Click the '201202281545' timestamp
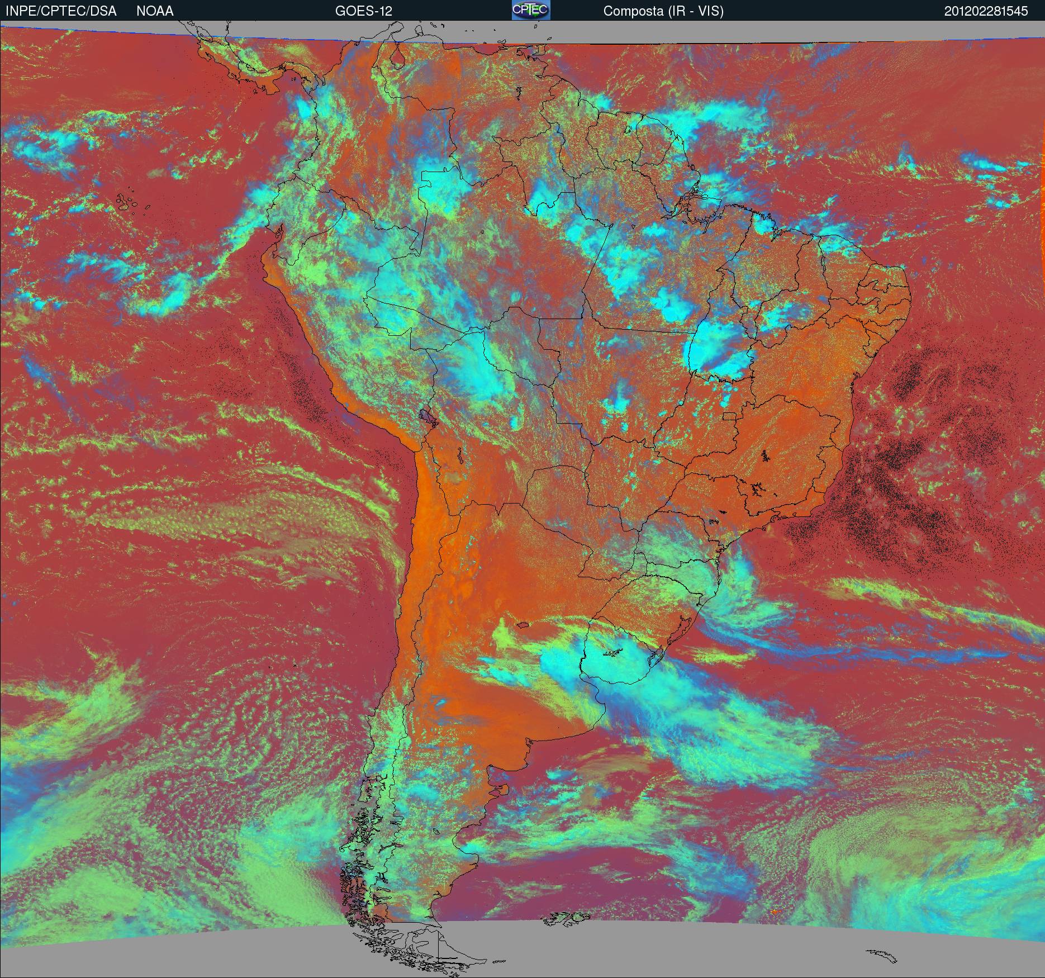Image resolution: width=1045 pixels, height=978 pixels. coord(986,11)
